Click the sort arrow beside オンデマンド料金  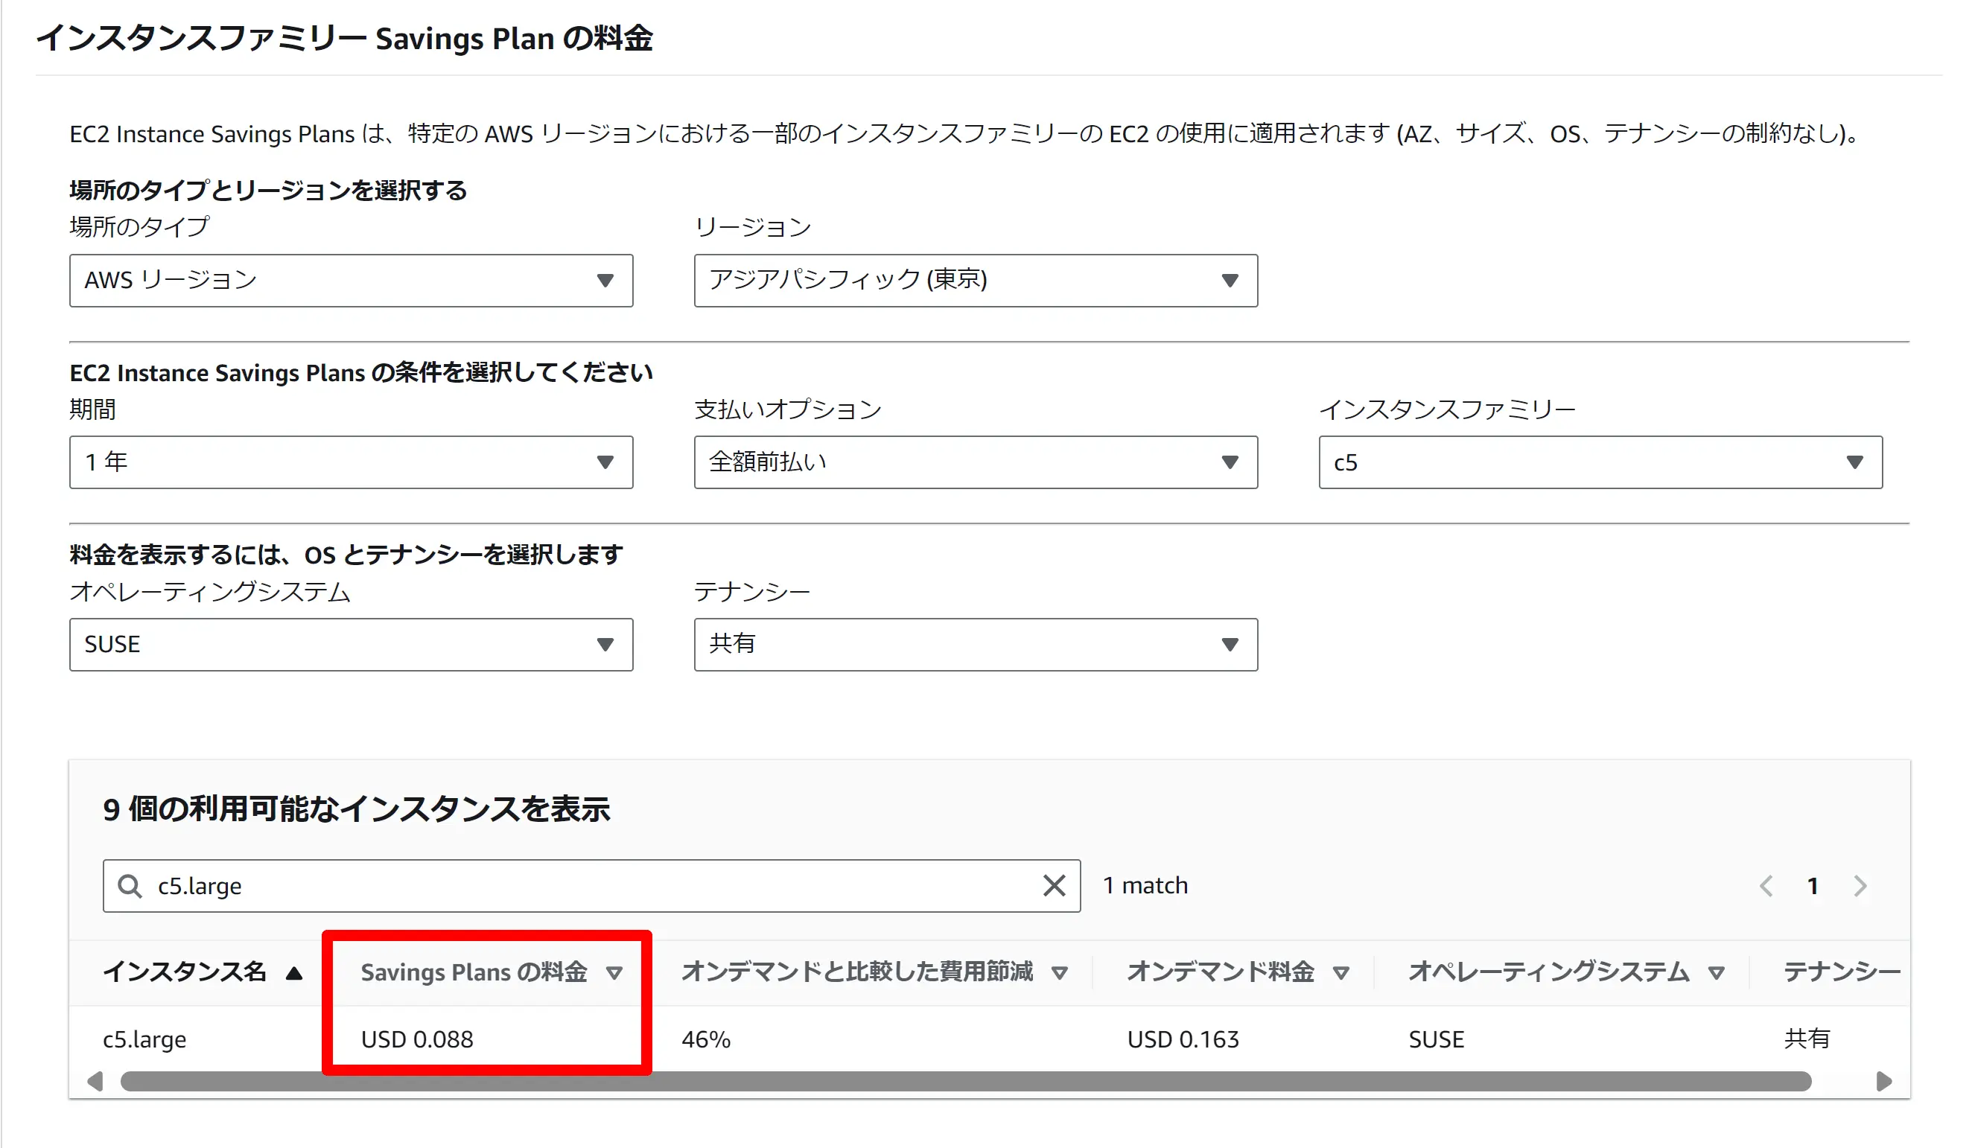(x=1341, y=974)
